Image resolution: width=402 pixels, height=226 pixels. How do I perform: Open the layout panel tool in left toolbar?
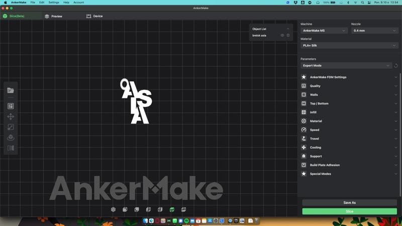tap(11, 106)
